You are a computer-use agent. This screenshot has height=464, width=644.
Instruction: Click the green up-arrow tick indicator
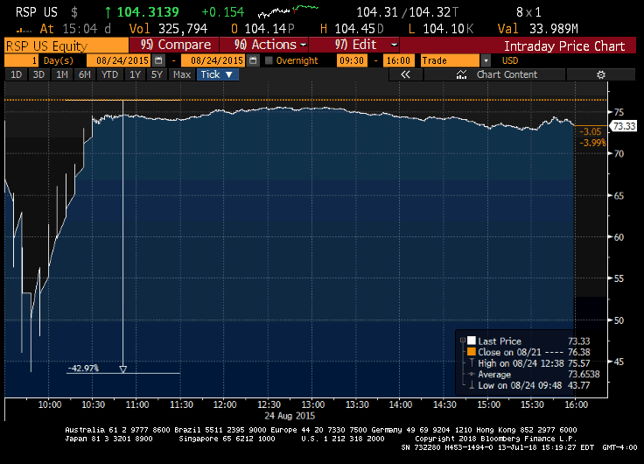pos(108,12)
